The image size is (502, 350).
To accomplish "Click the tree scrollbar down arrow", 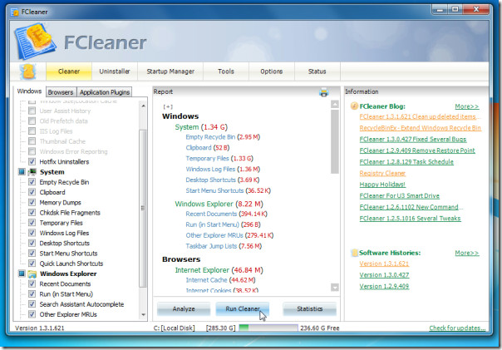I will coord(143,315).
